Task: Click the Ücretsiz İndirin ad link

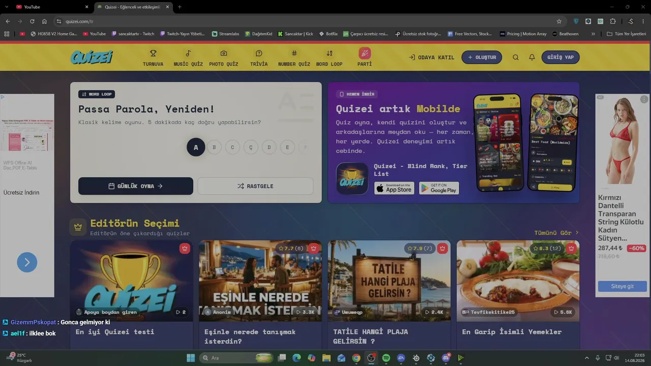Action: [21, 193]
